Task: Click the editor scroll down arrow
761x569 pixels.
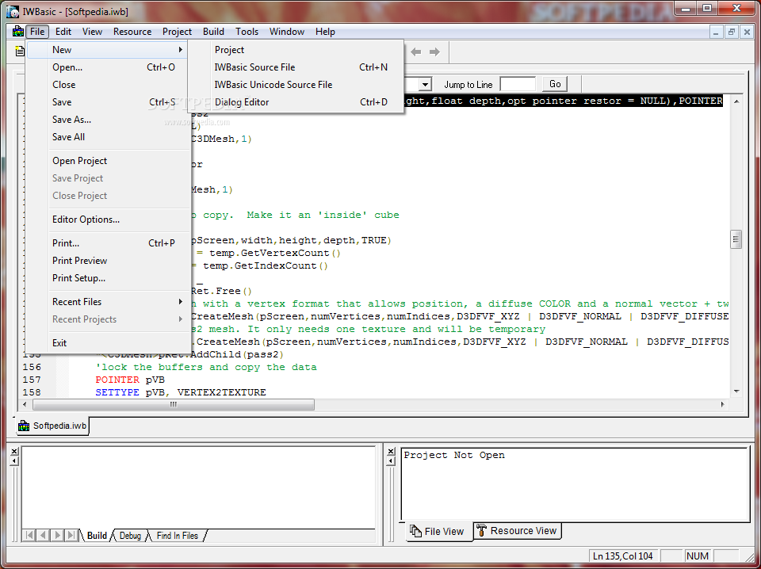Action: [736, 391]
